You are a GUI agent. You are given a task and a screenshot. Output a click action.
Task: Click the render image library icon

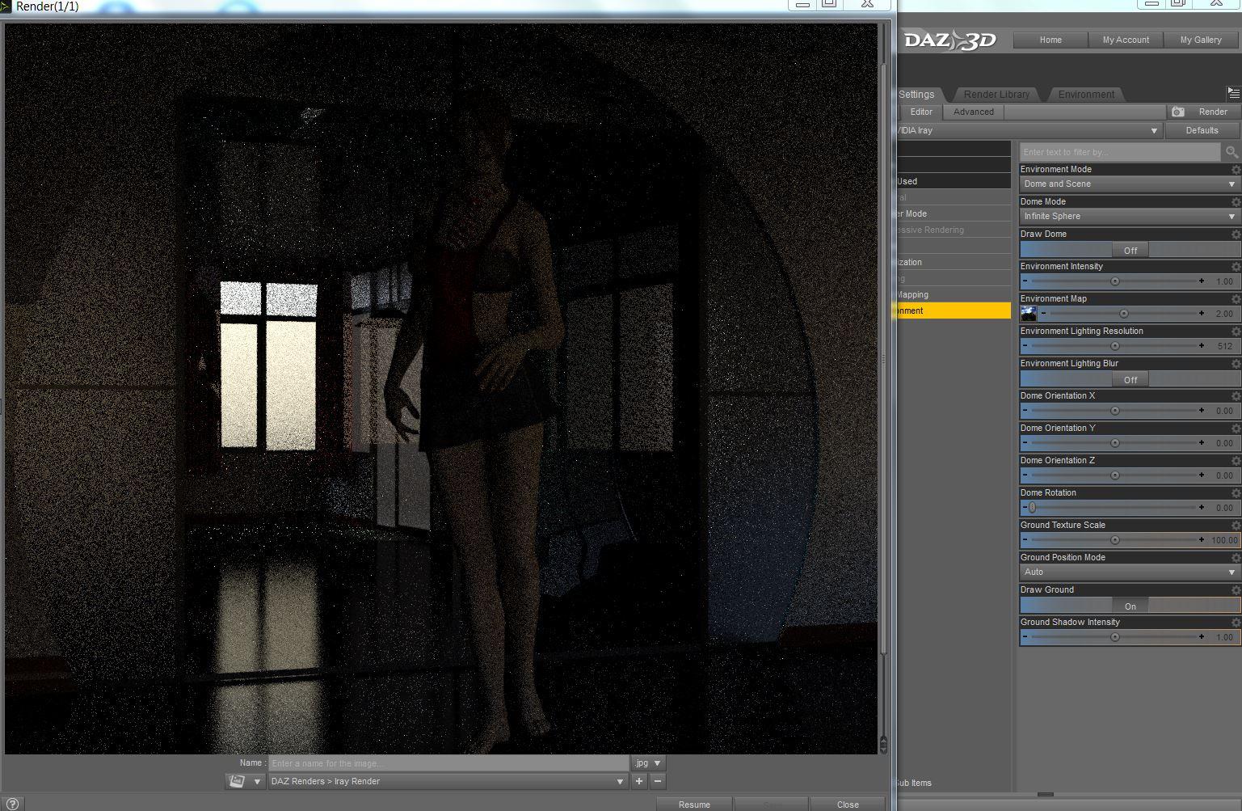(x=237, y=781)
